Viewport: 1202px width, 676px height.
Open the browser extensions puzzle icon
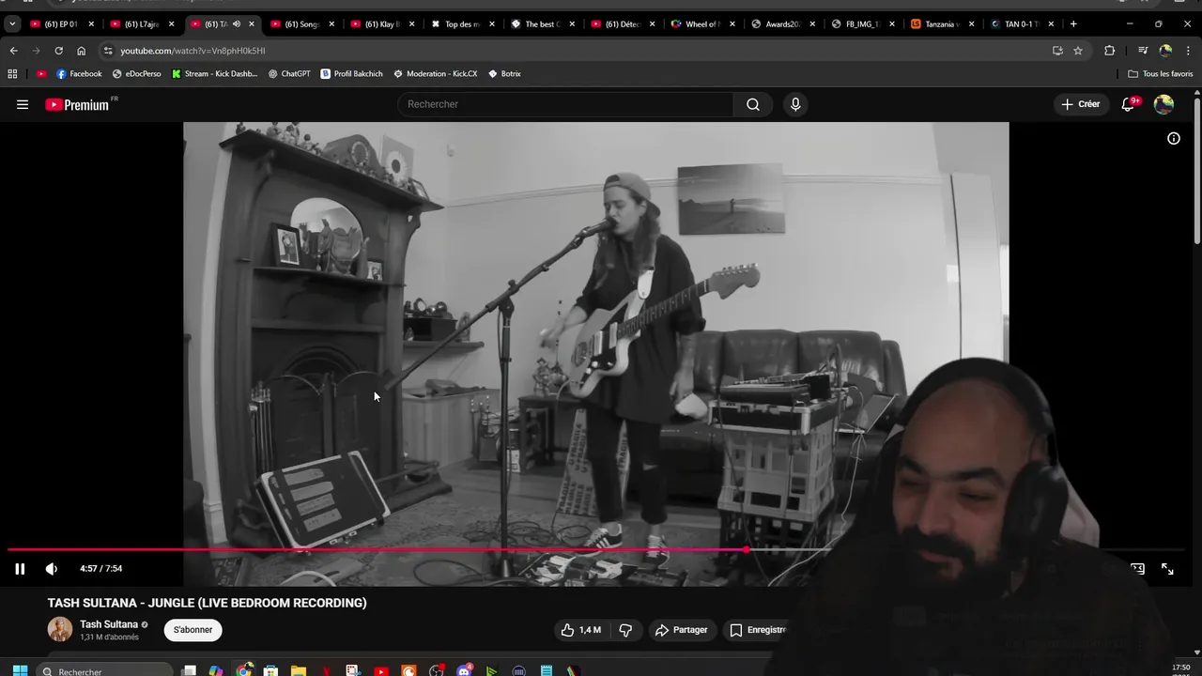1109,51
